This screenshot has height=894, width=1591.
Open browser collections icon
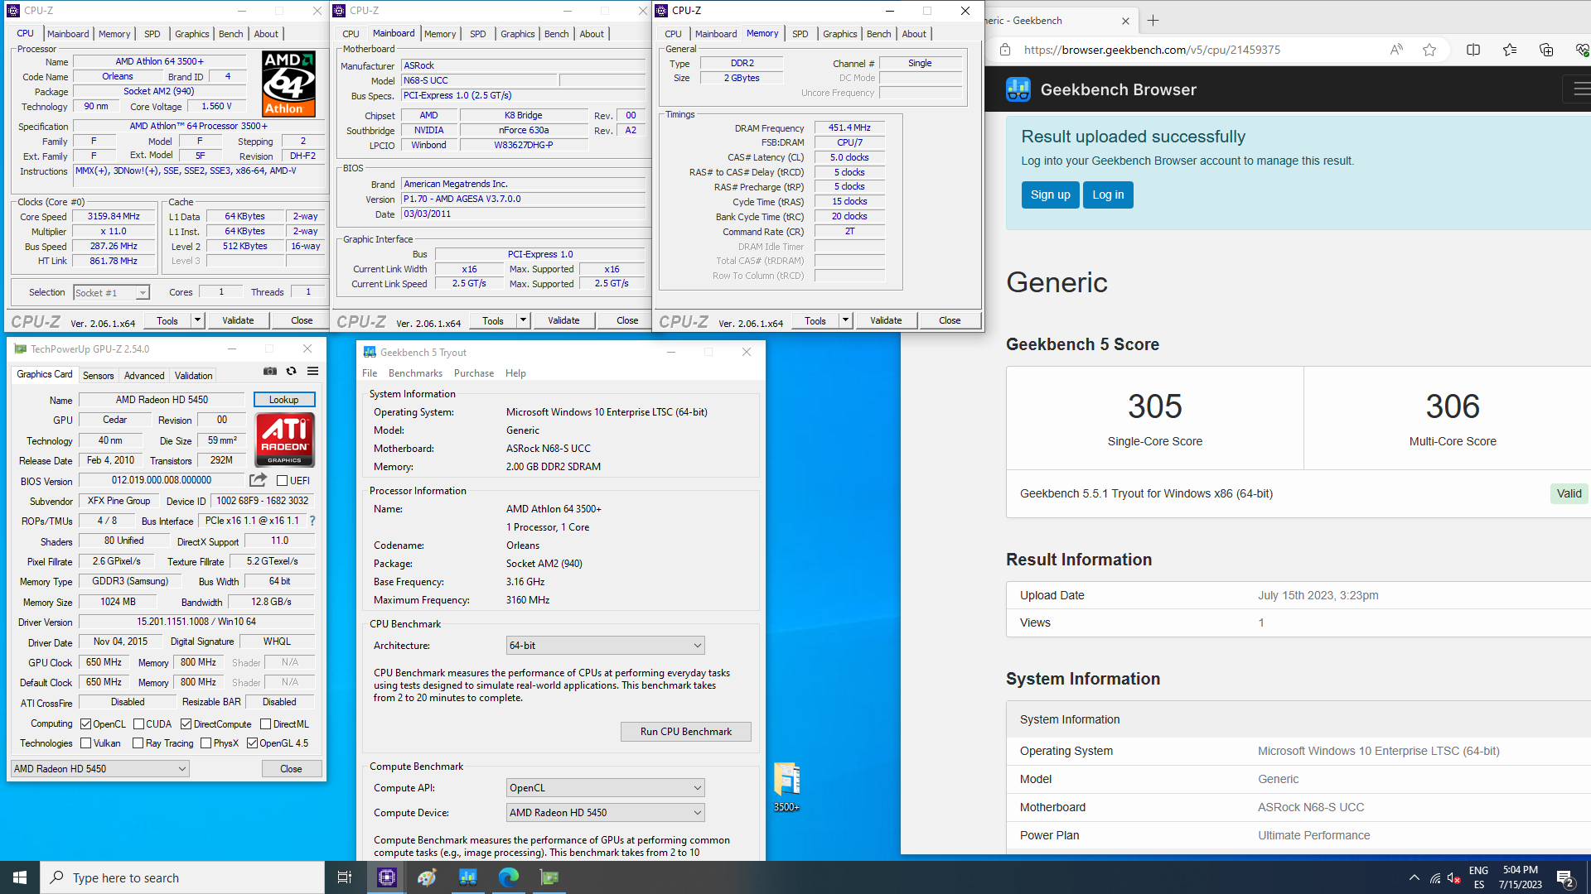1546,50
